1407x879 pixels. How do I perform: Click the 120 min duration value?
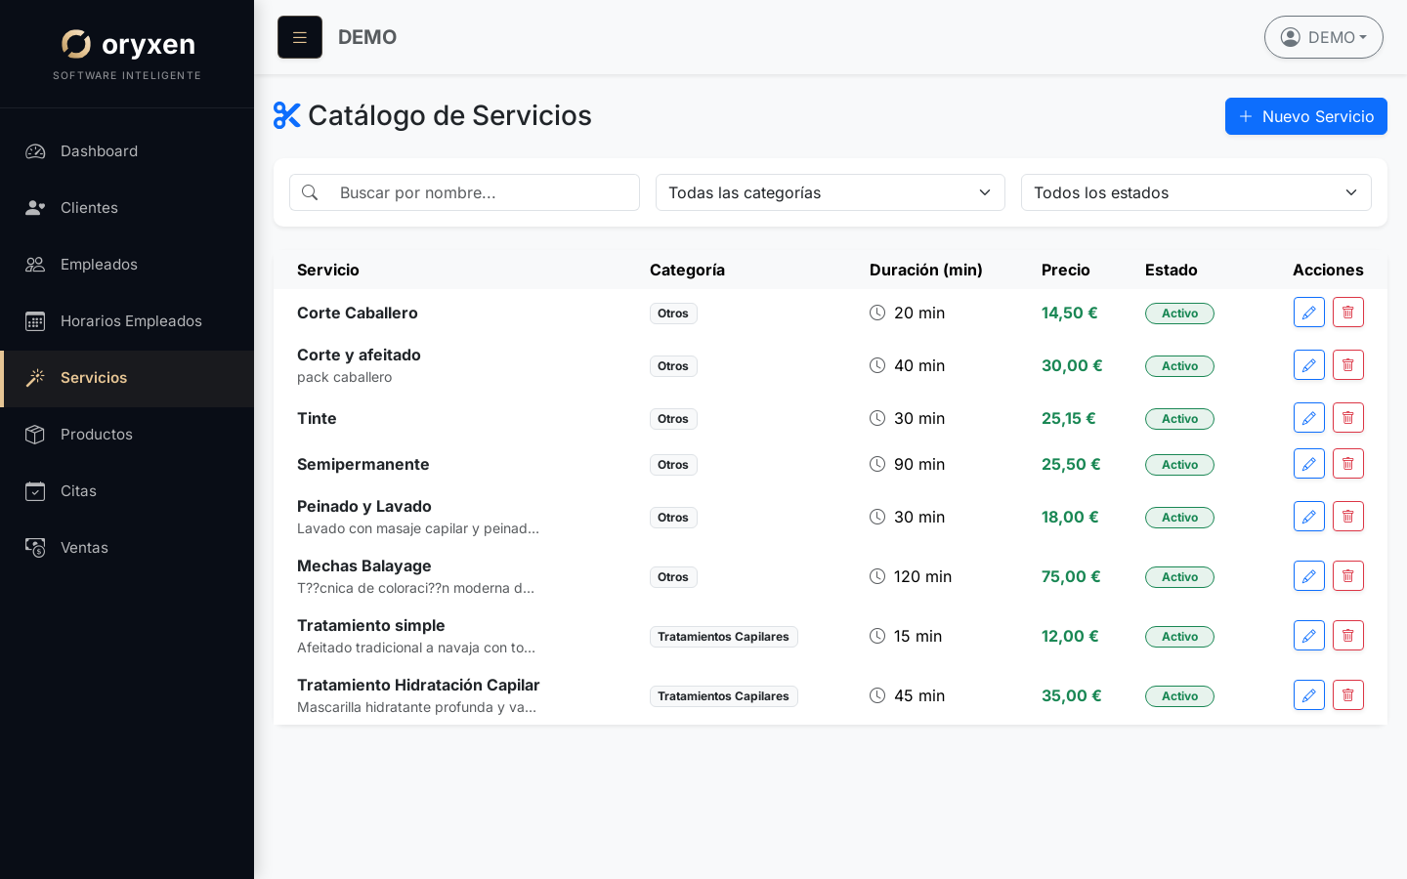(922, 576)
